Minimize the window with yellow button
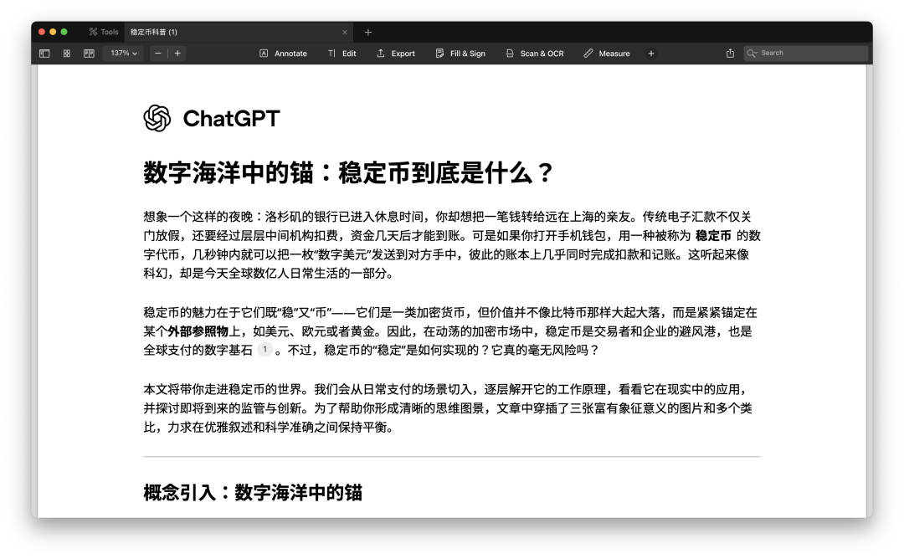 53,33
